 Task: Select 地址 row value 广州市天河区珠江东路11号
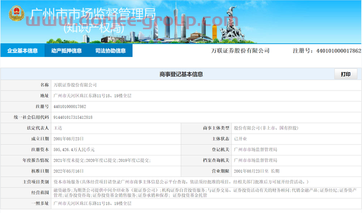[92, 96]
